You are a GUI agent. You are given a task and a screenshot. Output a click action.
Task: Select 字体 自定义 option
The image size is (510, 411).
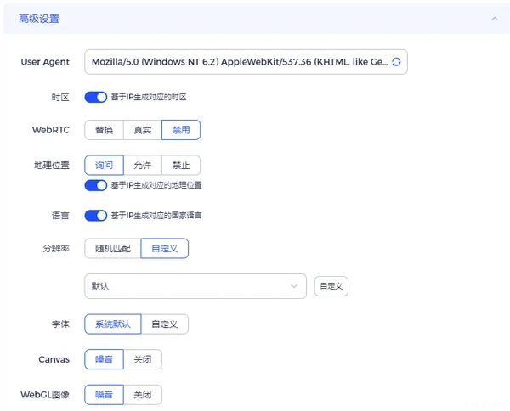point(165,324)
